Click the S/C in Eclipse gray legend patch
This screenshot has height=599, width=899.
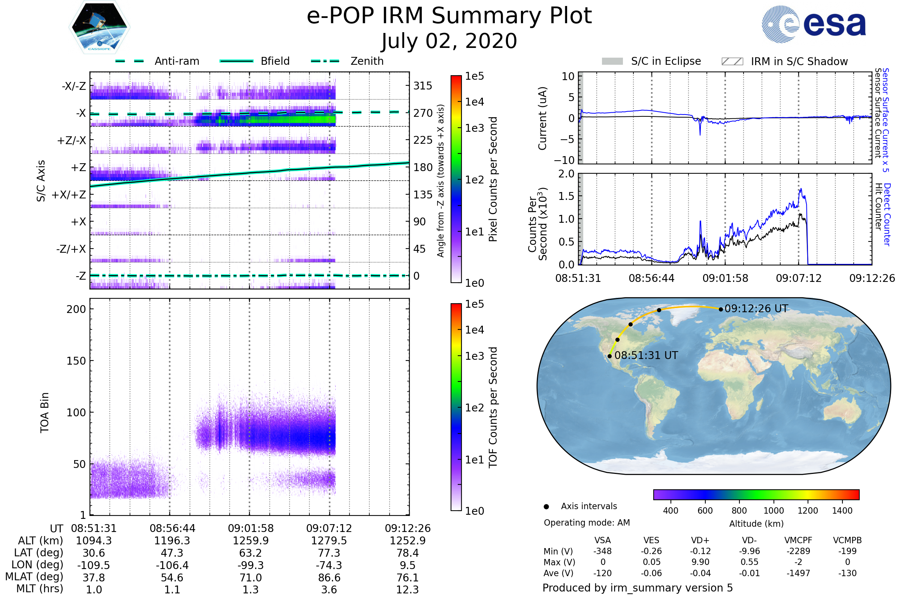coord(612,61)
